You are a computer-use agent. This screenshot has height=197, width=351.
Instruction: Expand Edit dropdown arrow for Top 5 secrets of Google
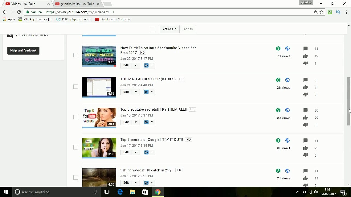point(135,152)
